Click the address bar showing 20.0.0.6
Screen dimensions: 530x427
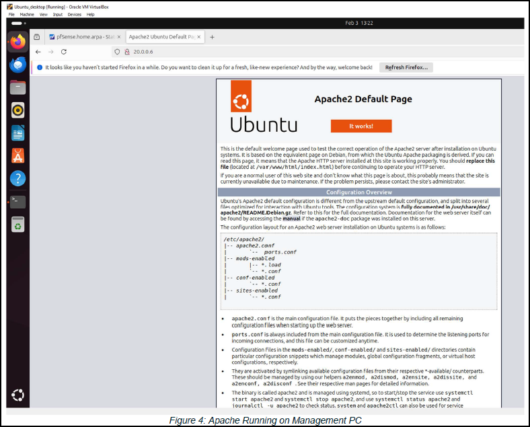(x=317, y=52)
